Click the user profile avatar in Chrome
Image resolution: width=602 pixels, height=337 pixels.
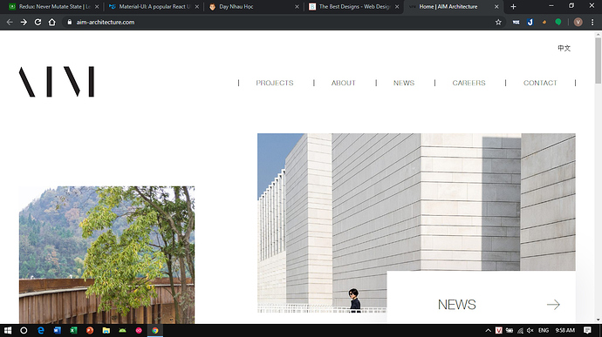[x=578, y=23]
